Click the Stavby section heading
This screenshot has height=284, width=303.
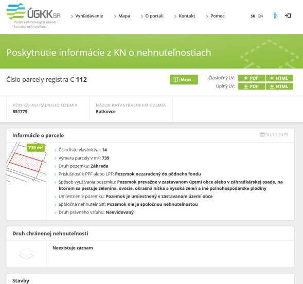[21, 281]
